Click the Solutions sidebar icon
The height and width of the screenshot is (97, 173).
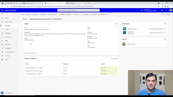pos(2,56)
